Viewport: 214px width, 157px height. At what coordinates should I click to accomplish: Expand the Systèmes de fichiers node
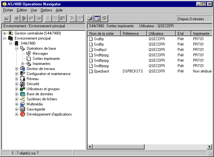(x=16, y=99)
